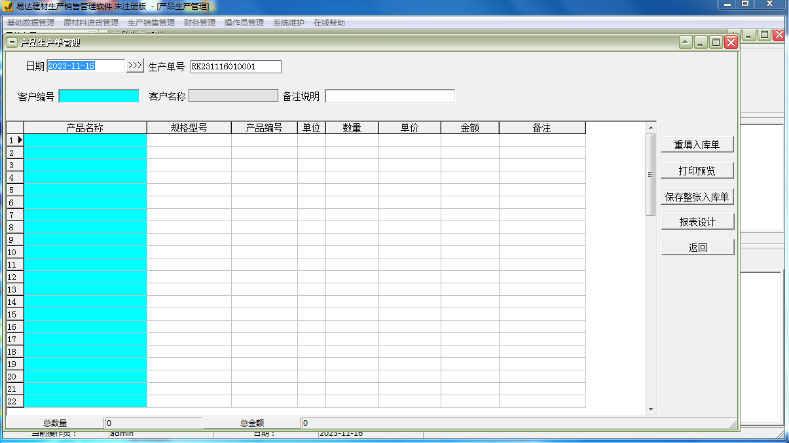Open print preview with 打印预览
789x443 pixels.
[x=697, y=170]
